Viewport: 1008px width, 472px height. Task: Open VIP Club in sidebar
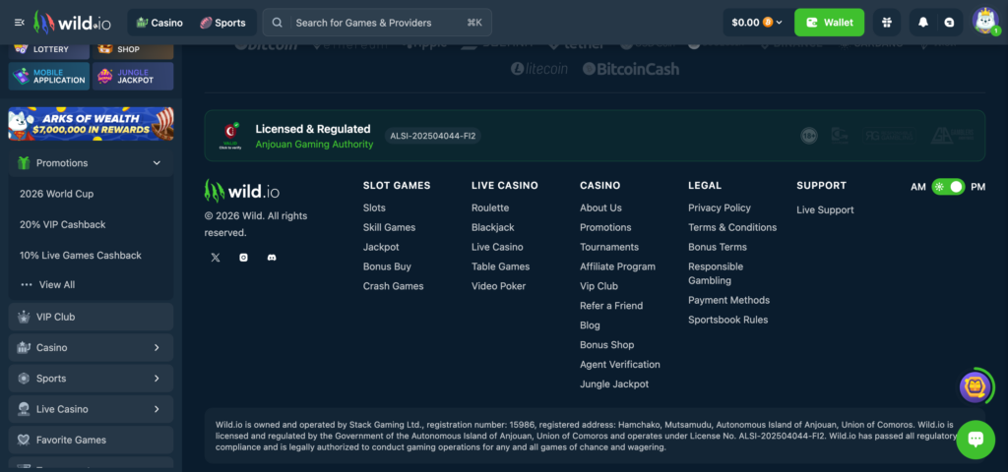pyautogui.click(x=91, y=317)
